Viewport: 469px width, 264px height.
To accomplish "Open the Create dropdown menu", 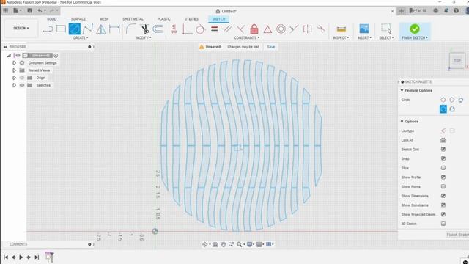I will (x=81, y=37).
